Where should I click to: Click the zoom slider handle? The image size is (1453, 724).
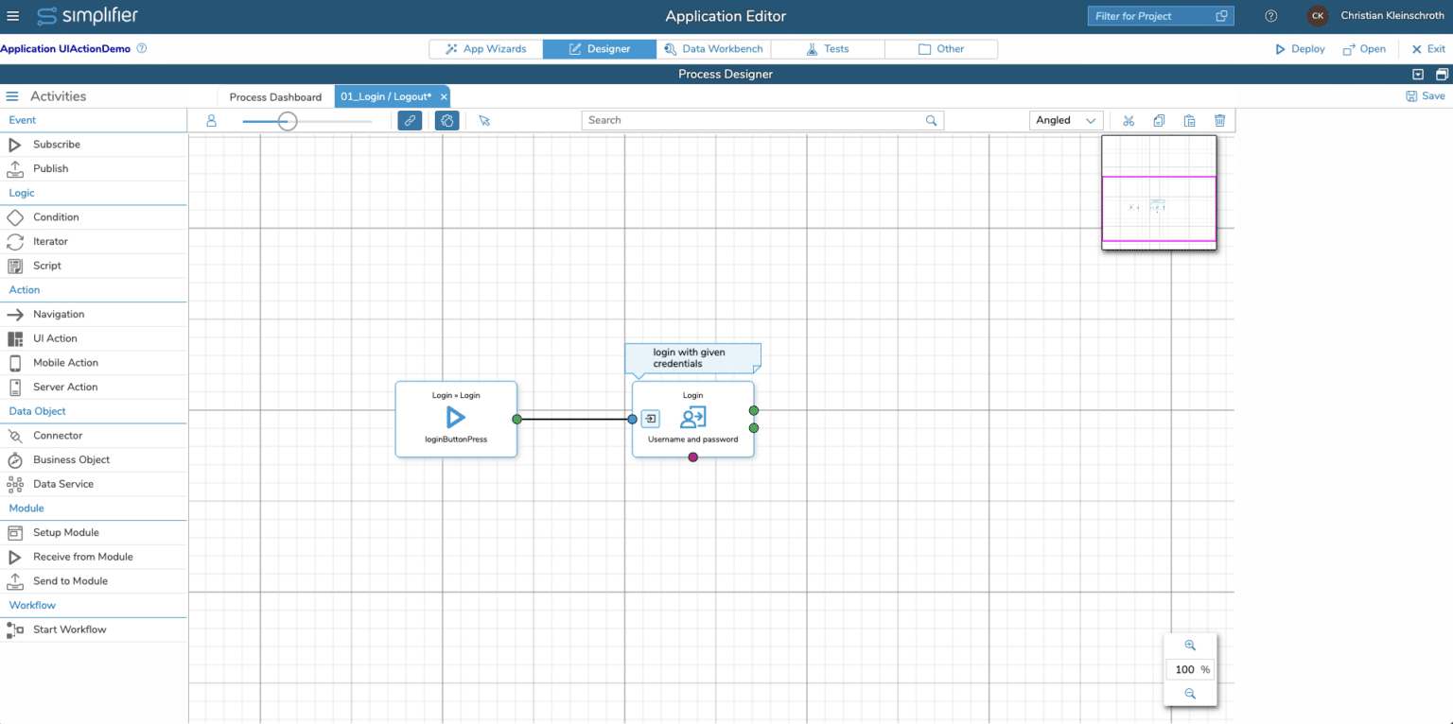coord(288,121)
